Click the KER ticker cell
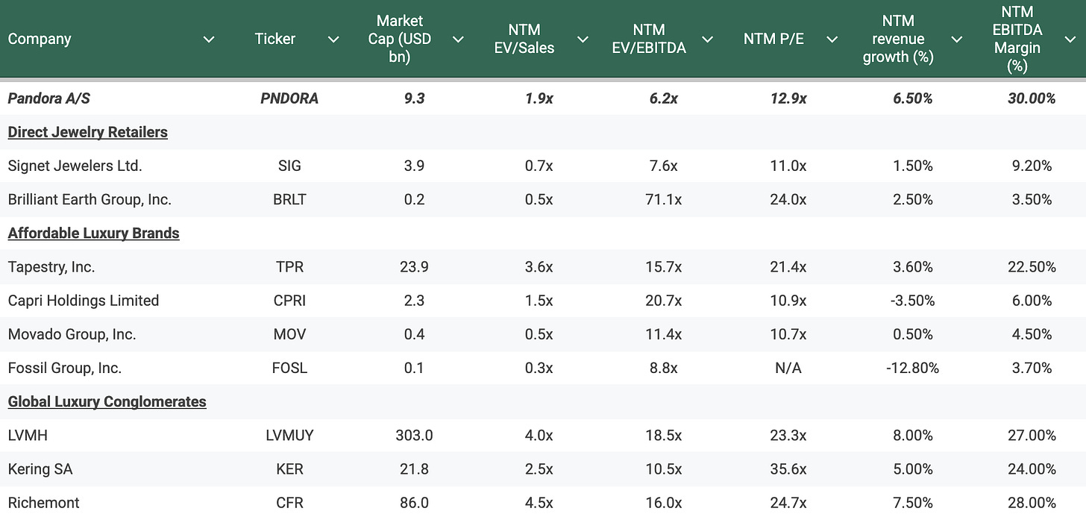1086x517 pixels. point(289,469)
